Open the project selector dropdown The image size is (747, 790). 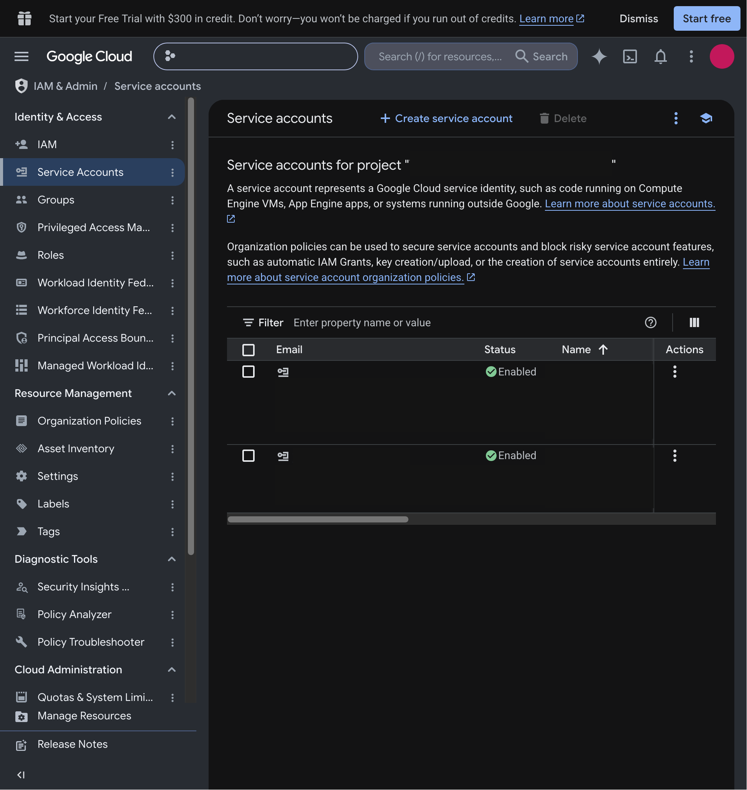point(256,56)
